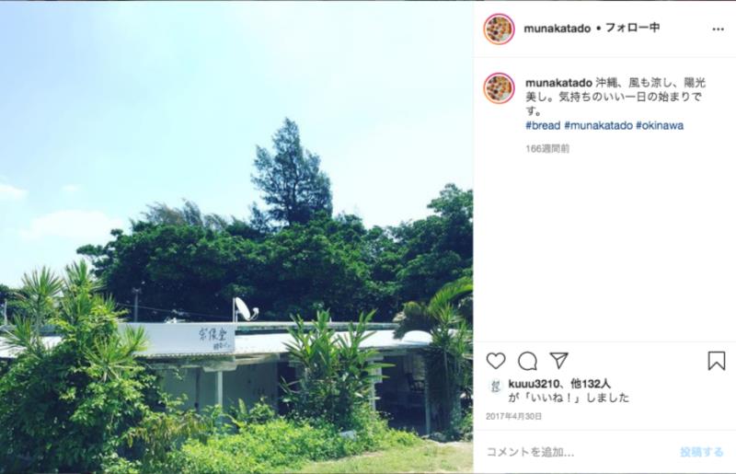Open the #okinawa hashtag
The width and height of the screenshot is (736, 474).
pos(660,125)
